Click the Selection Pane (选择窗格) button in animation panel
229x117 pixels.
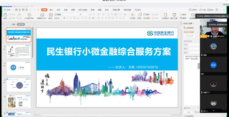(x=189, y=28)
